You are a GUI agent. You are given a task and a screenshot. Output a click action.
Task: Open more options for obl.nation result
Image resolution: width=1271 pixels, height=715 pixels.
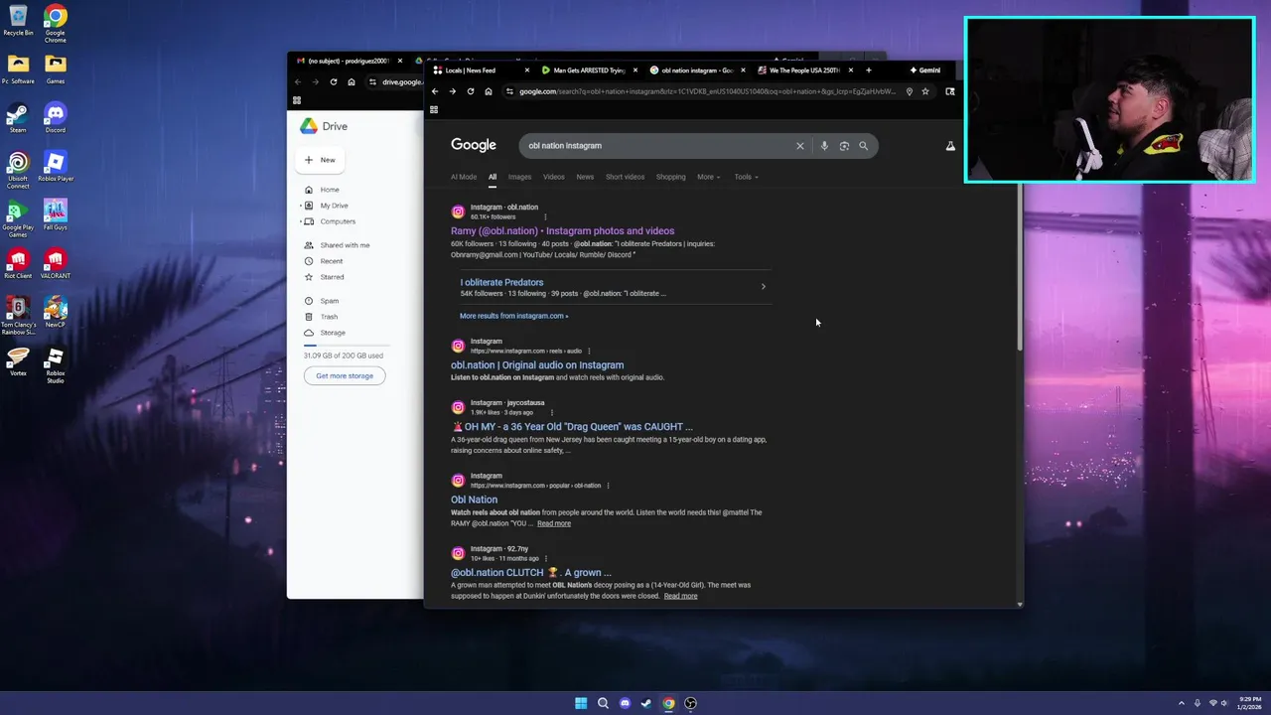(545, 216)
